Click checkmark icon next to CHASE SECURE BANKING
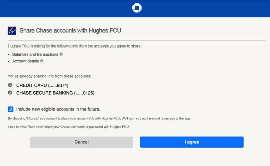 [x=10, y=93]
